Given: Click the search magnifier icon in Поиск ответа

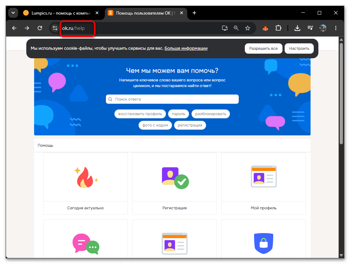Looking at the screenshot, I should pos(110,99).
